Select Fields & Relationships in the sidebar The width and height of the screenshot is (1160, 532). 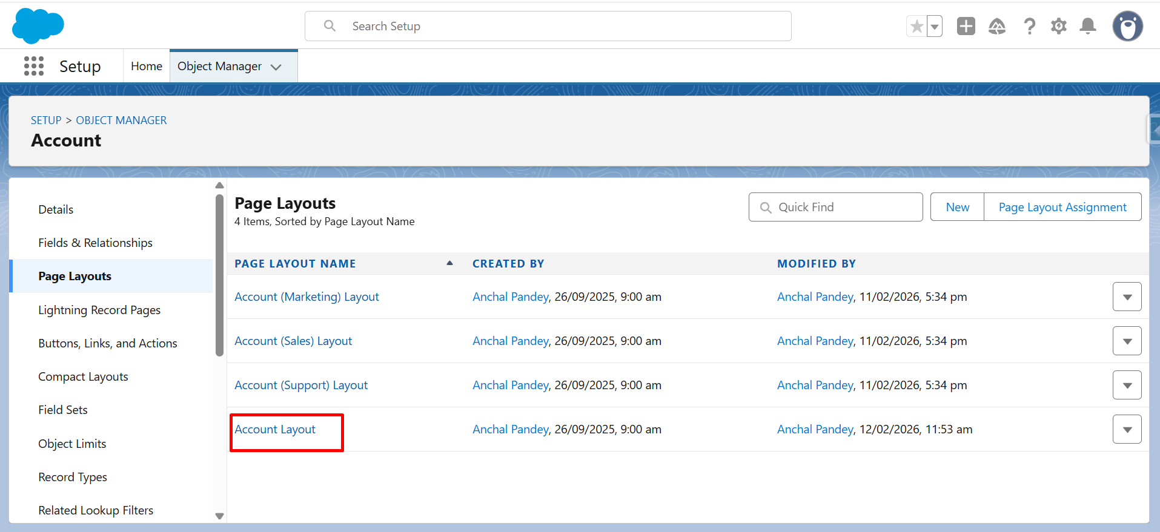click(95, 243)
